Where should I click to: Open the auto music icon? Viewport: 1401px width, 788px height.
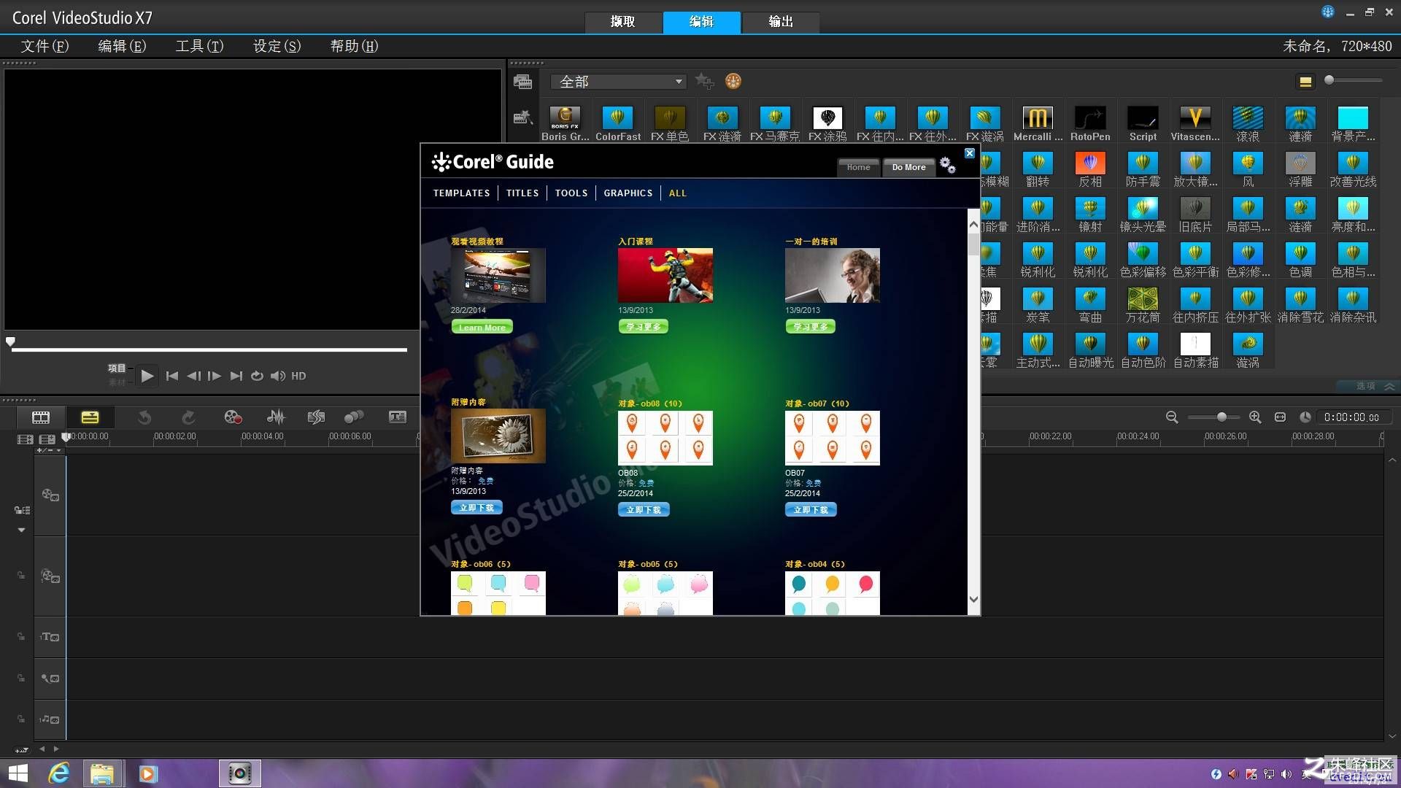(x=316, y=417)
